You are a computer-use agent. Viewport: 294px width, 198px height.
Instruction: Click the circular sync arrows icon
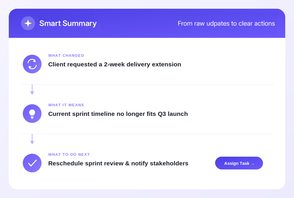tap(32, 64)
